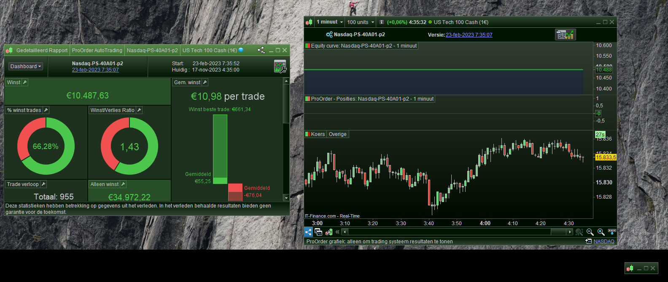Click the Winst beste trade: €661,34 text
668x282 pixels.
click(220, 109)
